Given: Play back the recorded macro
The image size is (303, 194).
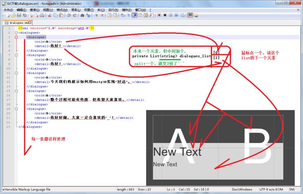Looking at the screenshot, I should coord(171,15).
